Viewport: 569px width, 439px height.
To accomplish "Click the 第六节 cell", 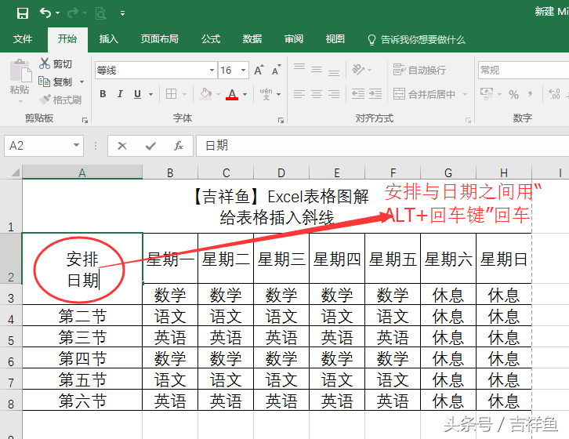I will [82, 400].
